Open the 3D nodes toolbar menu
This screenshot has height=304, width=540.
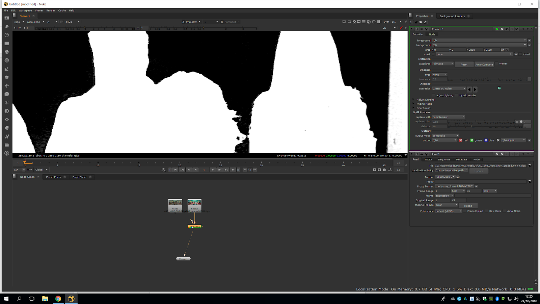tap(6, 94)
